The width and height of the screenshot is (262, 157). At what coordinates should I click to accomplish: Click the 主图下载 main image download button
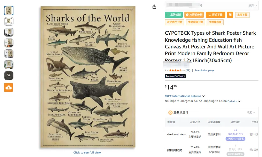242,15
